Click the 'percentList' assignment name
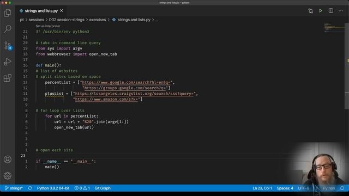The image size is (349, 196). (x=58, y=82)
